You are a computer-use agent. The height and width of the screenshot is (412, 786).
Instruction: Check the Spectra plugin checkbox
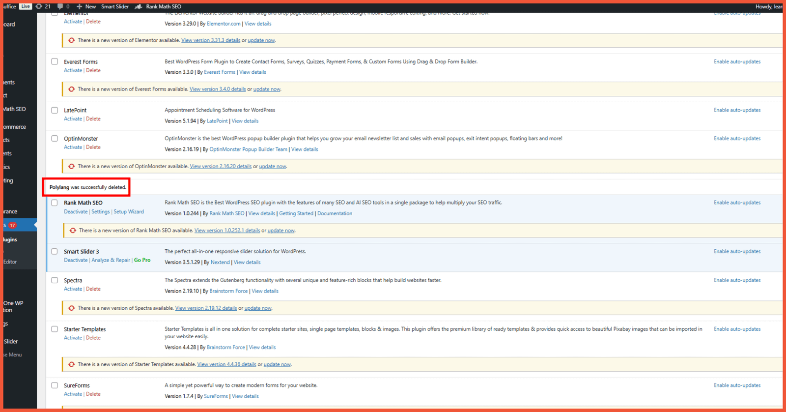[x=55, y=280]
